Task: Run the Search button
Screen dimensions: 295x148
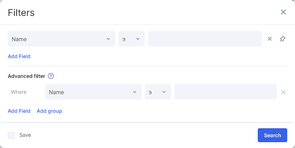Action: click(272, 135)
